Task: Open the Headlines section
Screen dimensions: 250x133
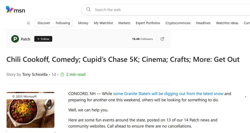Action: (203, 23)
